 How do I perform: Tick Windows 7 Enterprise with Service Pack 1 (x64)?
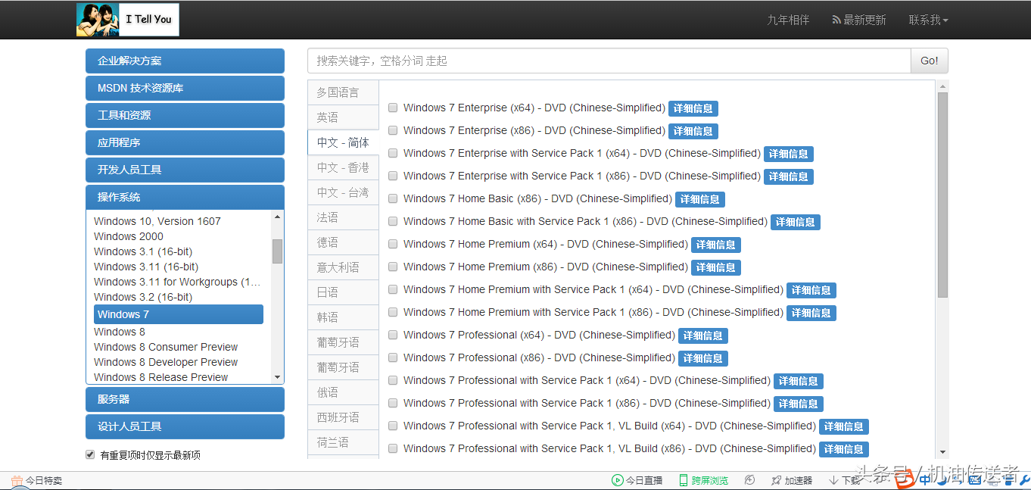point(393,154)
